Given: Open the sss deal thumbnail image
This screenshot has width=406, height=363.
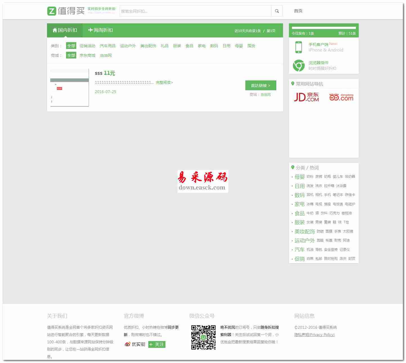Looking at the screenshot, I should click(69, 87).
